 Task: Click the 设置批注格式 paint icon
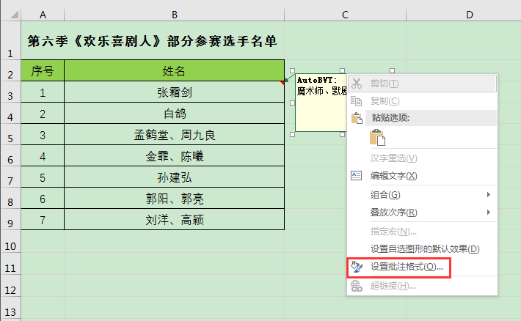pos(357,267)
